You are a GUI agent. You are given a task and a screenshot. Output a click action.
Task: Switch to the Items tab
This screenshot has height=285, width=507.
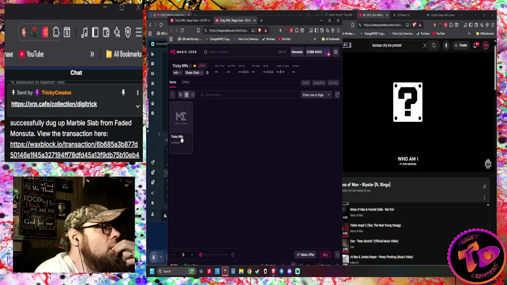point(173,82)
